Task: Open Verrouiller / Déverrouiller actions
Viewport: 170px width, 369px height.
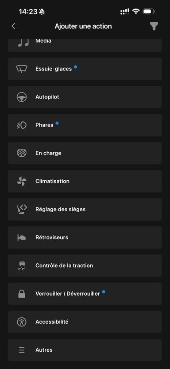Action: [85, 294]
